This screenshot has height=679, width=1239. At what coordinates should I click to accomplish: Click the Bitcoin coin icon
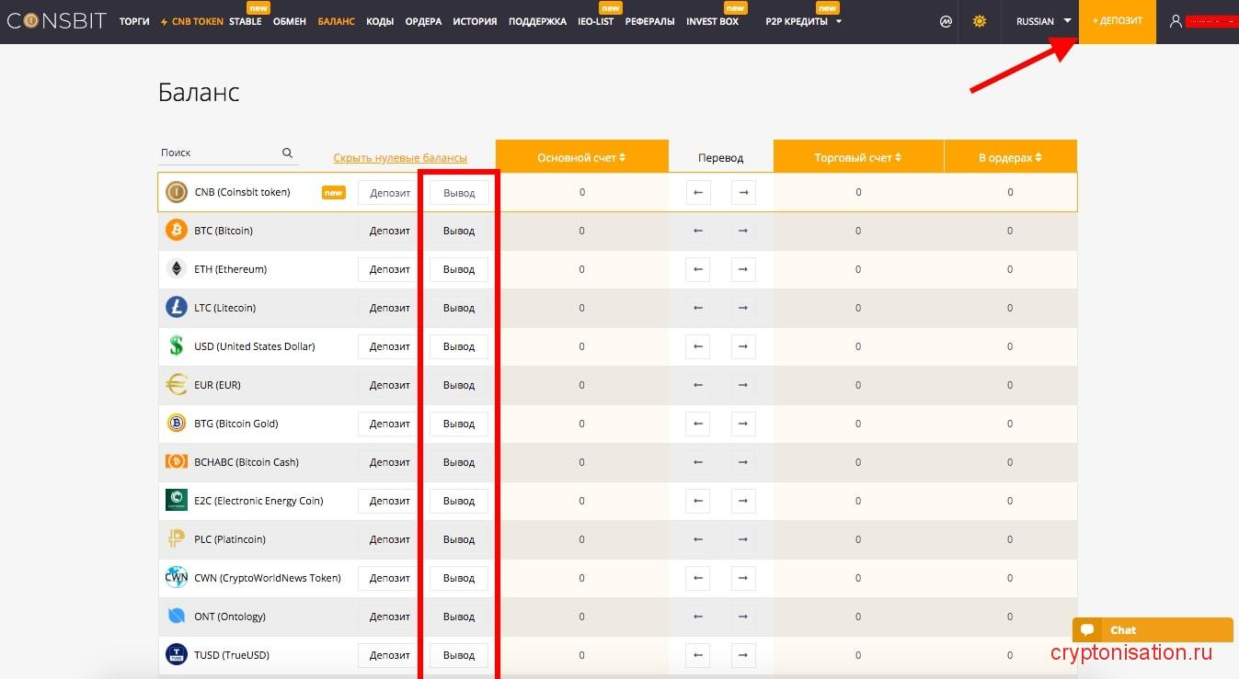pyautogui.click(x=176, y=231)
